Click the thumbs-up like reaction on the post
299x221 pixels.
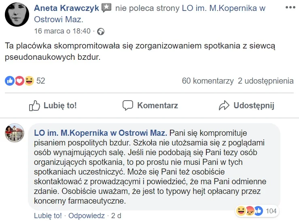tap(10, 81)
